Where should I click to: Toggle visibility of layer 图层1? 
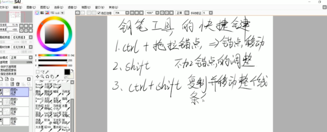[x=1, y=119]
